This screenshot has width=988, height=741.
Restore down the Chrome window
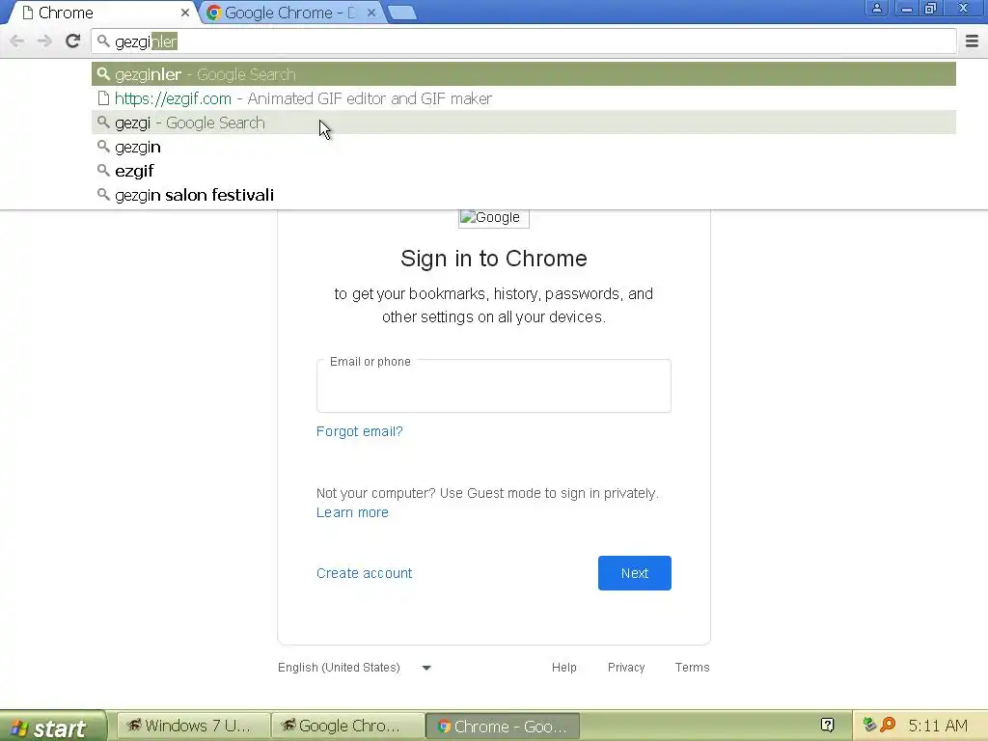931,8
